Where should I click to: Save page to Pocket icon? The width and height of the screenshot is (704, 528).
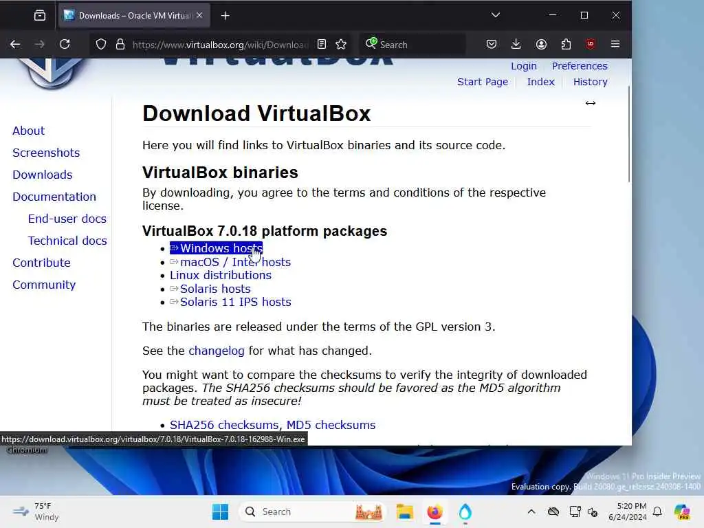point(491,44)
